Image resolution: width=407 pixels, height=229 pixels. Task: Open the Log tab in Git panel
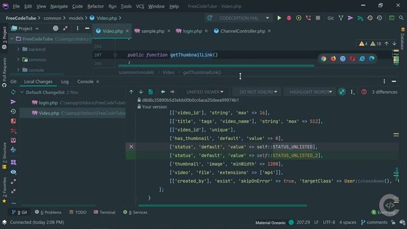[x=65, y=81]
